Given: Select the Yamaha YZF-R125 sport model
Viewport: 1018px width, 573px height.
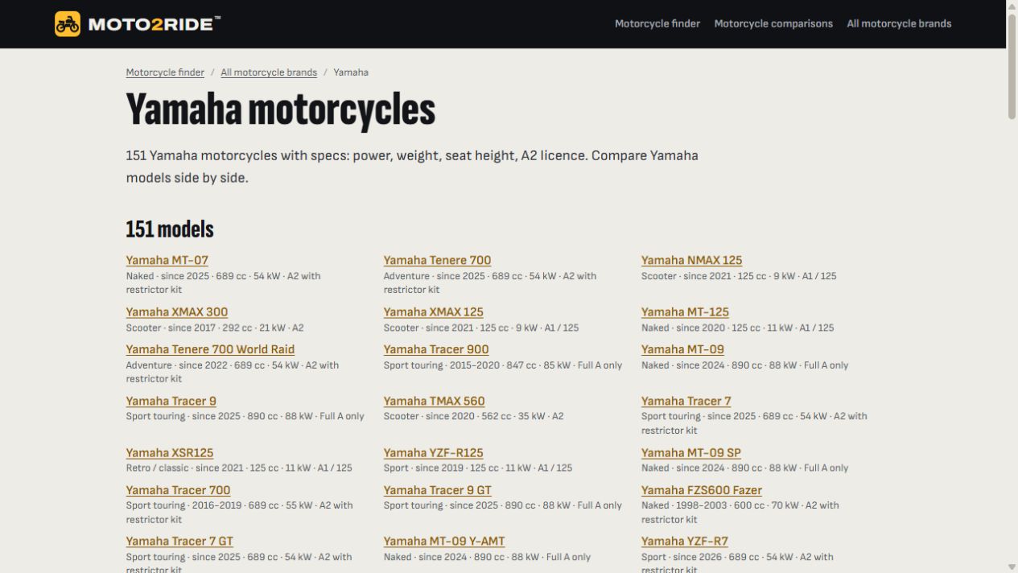Looking at the screenshot, I should pos(433,453).
